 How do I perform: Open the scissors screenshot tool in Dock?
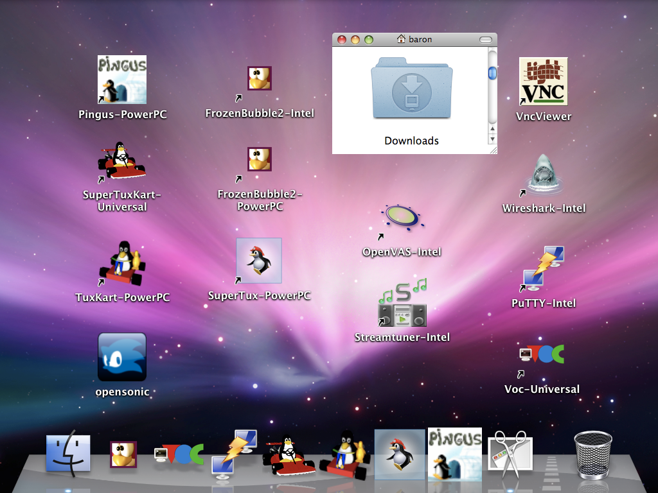[x=510, y=454]
